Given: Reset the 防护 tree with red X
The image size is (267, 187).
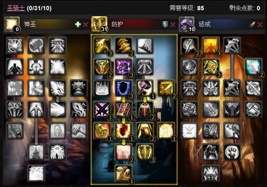Looking at the screenshot, I should (173, 25).
